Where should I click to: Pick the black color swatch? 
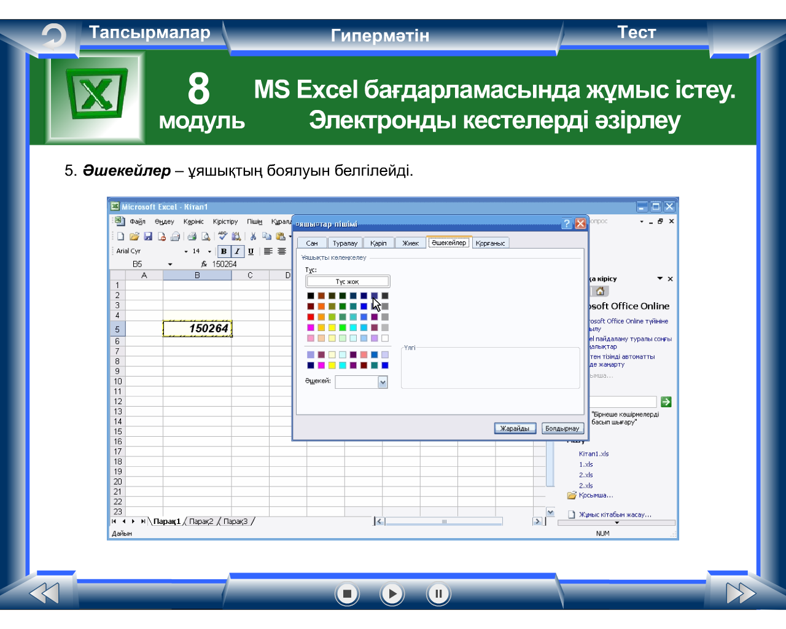click(x=311, y=295)
